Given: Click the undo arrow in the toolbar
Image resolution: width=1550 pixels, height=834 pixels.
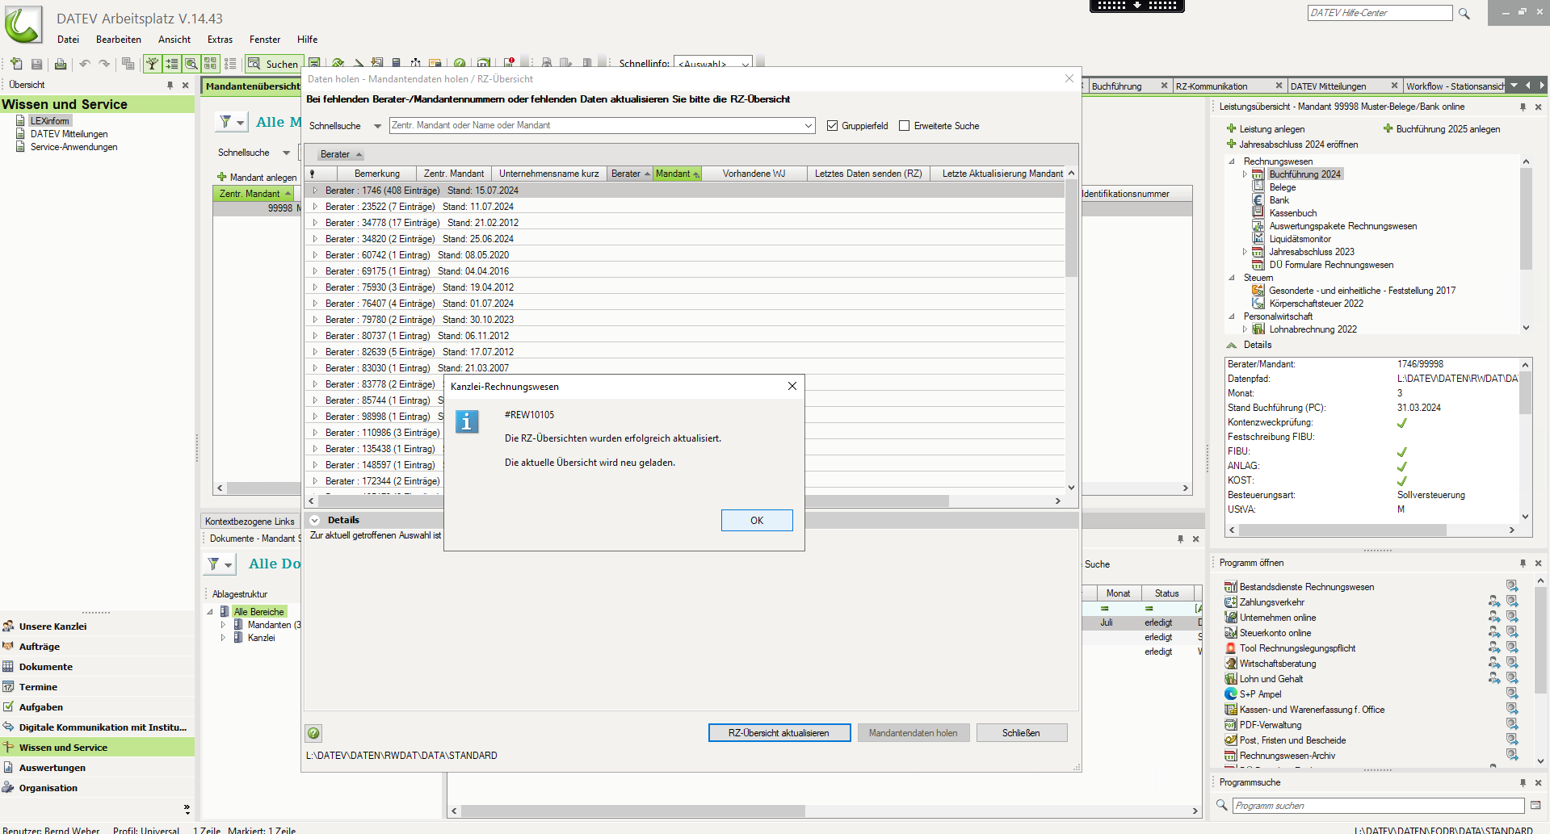Looking at the screenshot, I should (x=84, y=64).
